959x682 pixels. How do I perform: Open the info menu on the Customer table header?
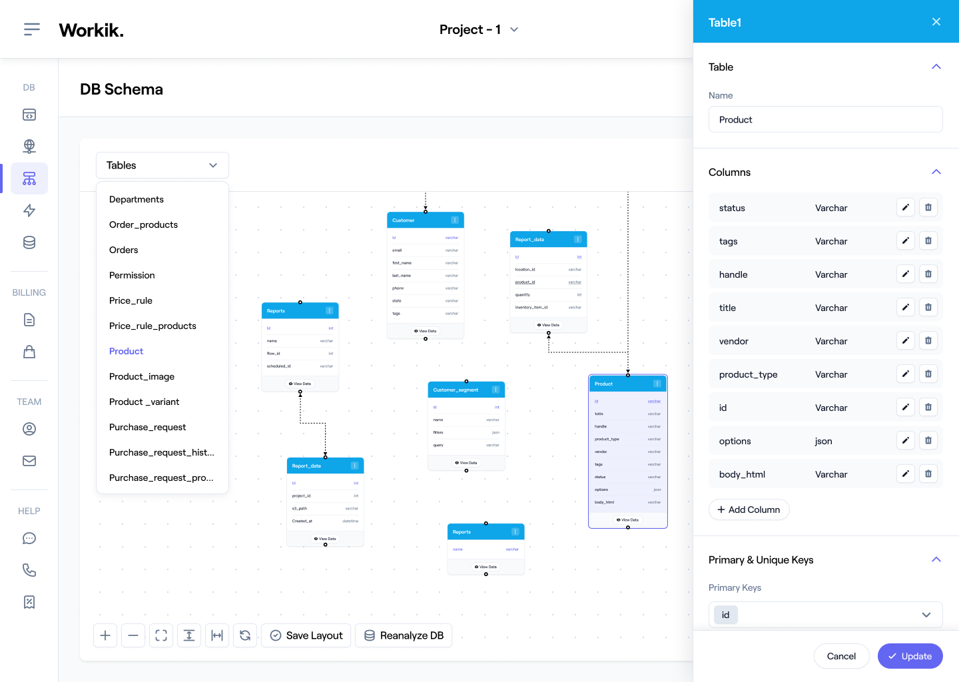coord(455,219)
